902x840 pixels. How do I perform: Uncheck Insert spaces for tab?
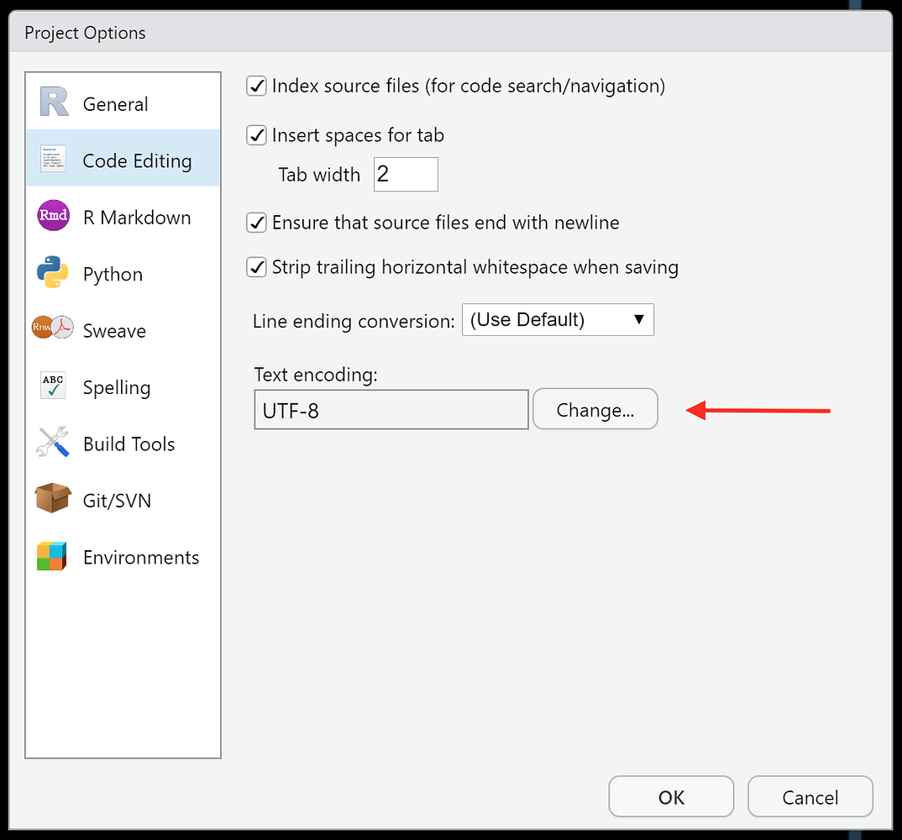point(256,135)
